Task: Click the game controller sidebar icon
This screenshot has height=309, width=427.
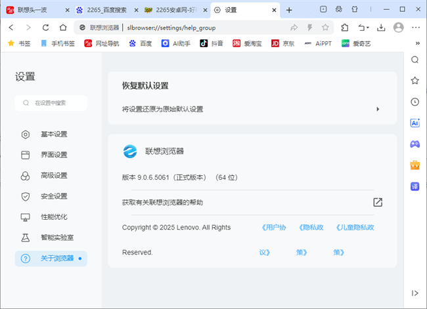Action: coord(415,144)
